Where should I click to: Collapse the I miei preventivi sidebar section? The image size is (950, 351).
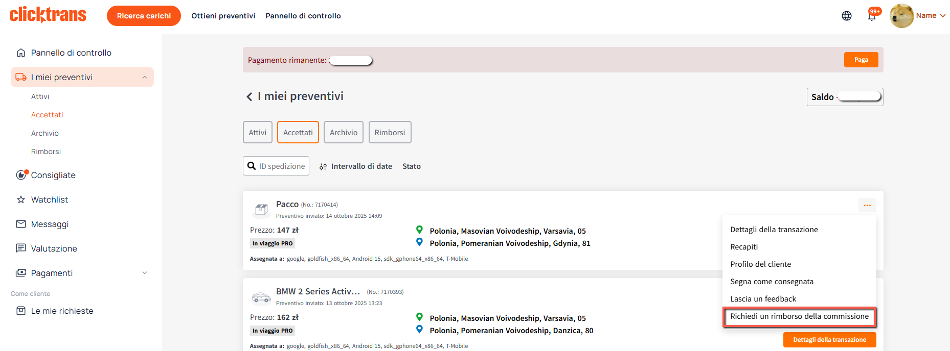pos(145,77)
